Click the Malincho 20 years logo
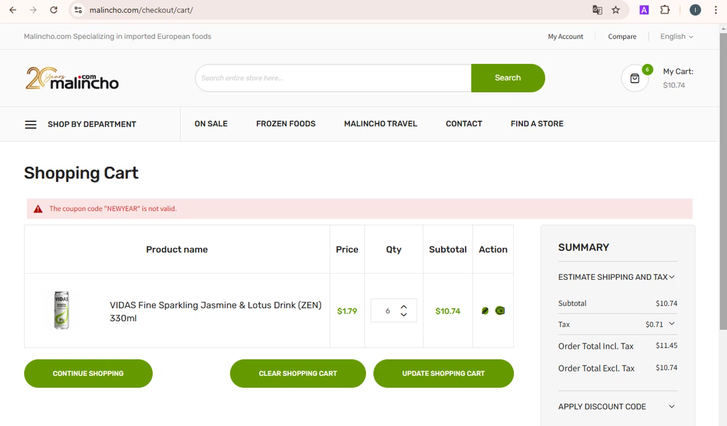 72,78
